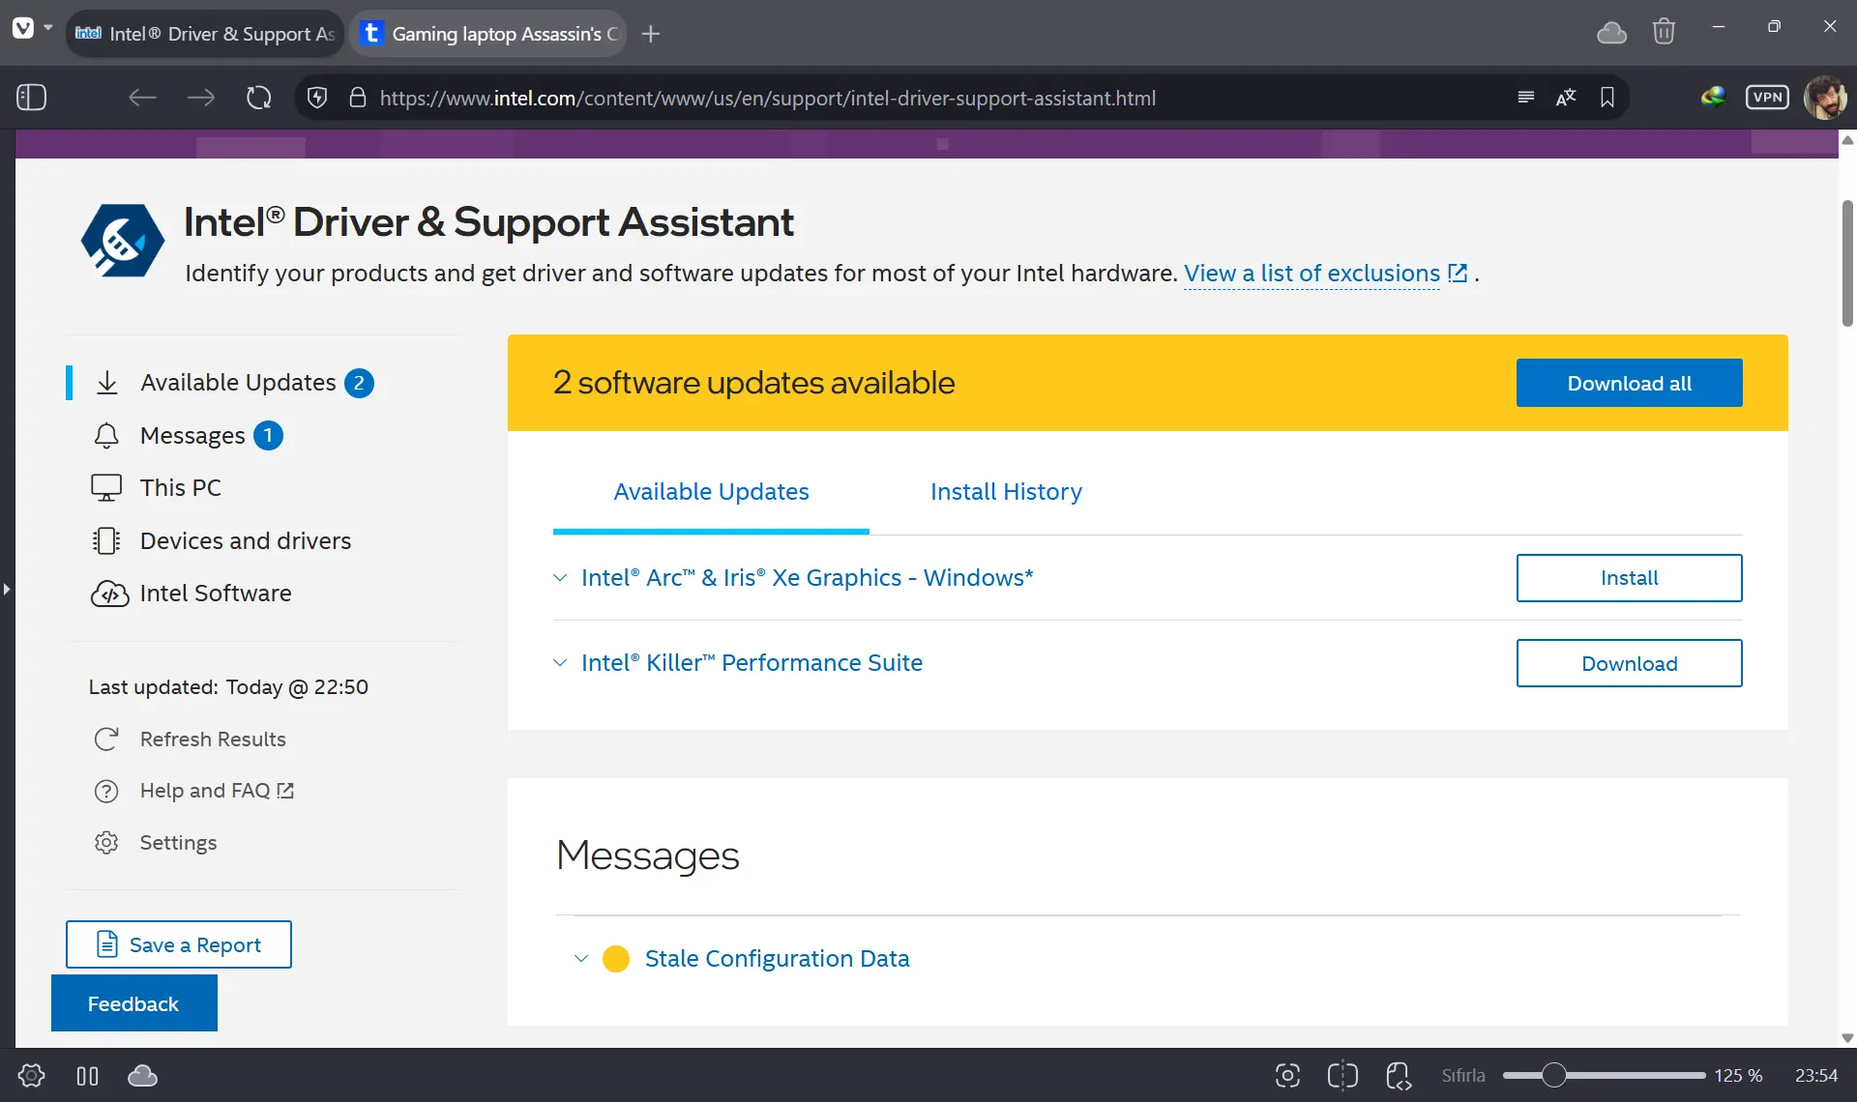Click Save a Report button
This screenshot has width=1857, height=1102.
coord(178,944)
